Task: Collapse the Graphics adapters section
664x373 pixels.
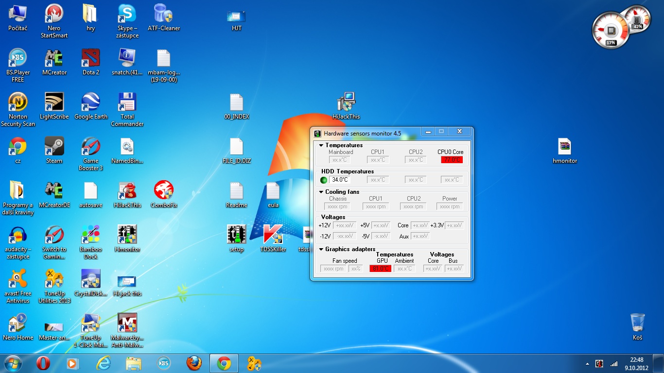Action: pyautogui.click(x=321, y=249)
